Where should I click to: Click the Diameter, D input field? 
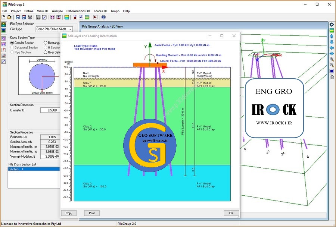49,110
